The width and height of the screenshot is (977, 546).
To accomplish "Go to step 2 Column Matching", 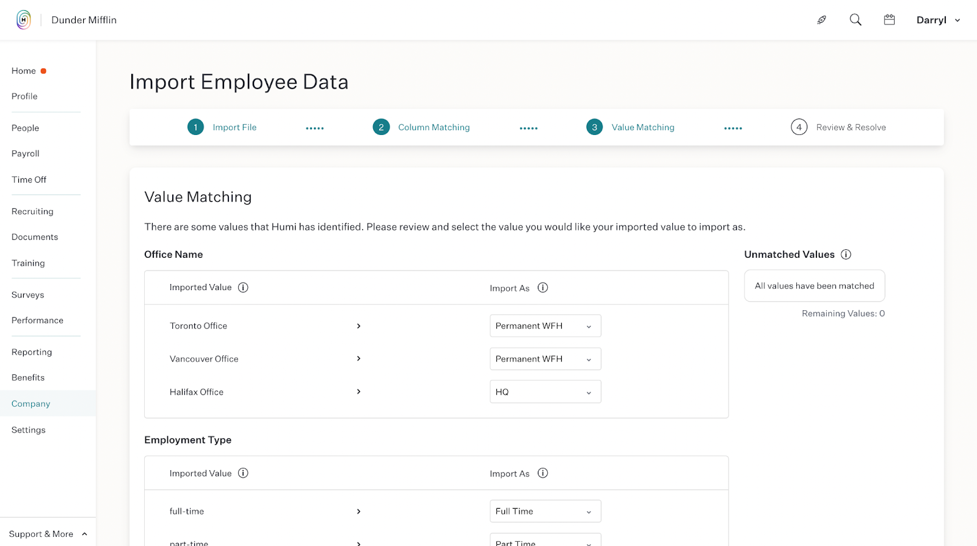I will tap(421, 127).
